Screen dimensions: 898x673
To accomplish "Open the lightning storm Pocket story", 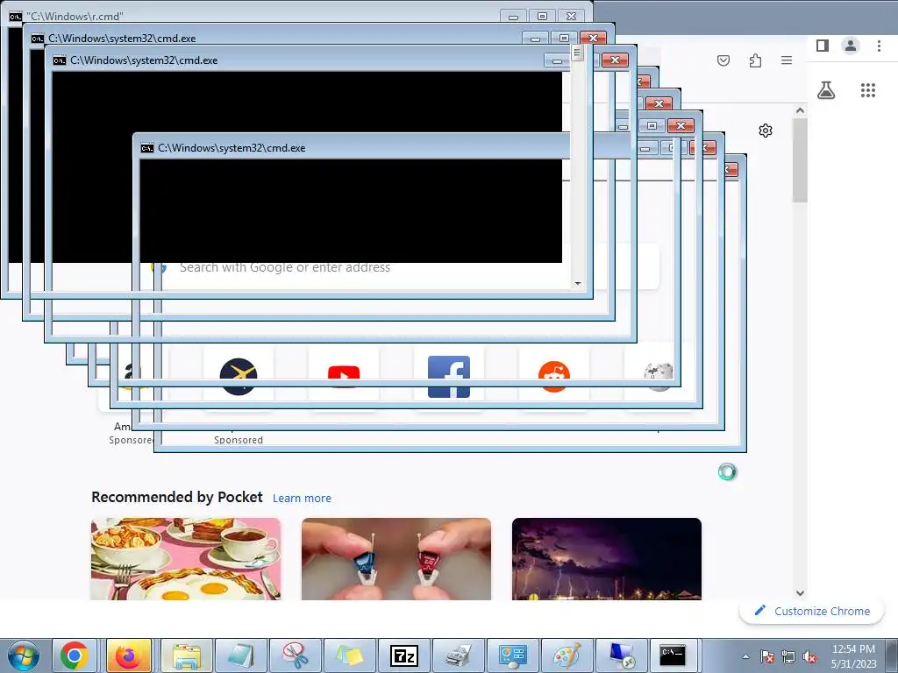I will coord(607,558).
